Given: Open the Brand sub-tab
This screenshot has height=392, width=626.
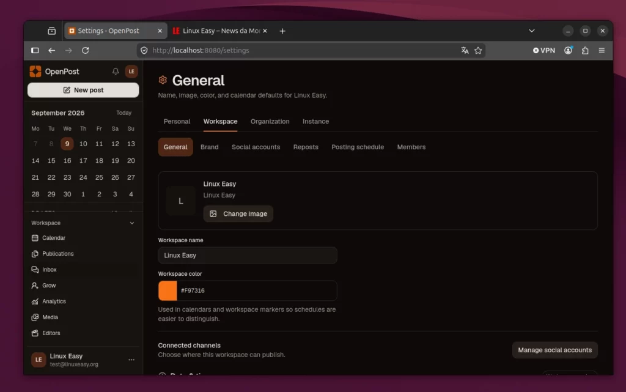Looking at the screenshot, I should click(209, 147).
